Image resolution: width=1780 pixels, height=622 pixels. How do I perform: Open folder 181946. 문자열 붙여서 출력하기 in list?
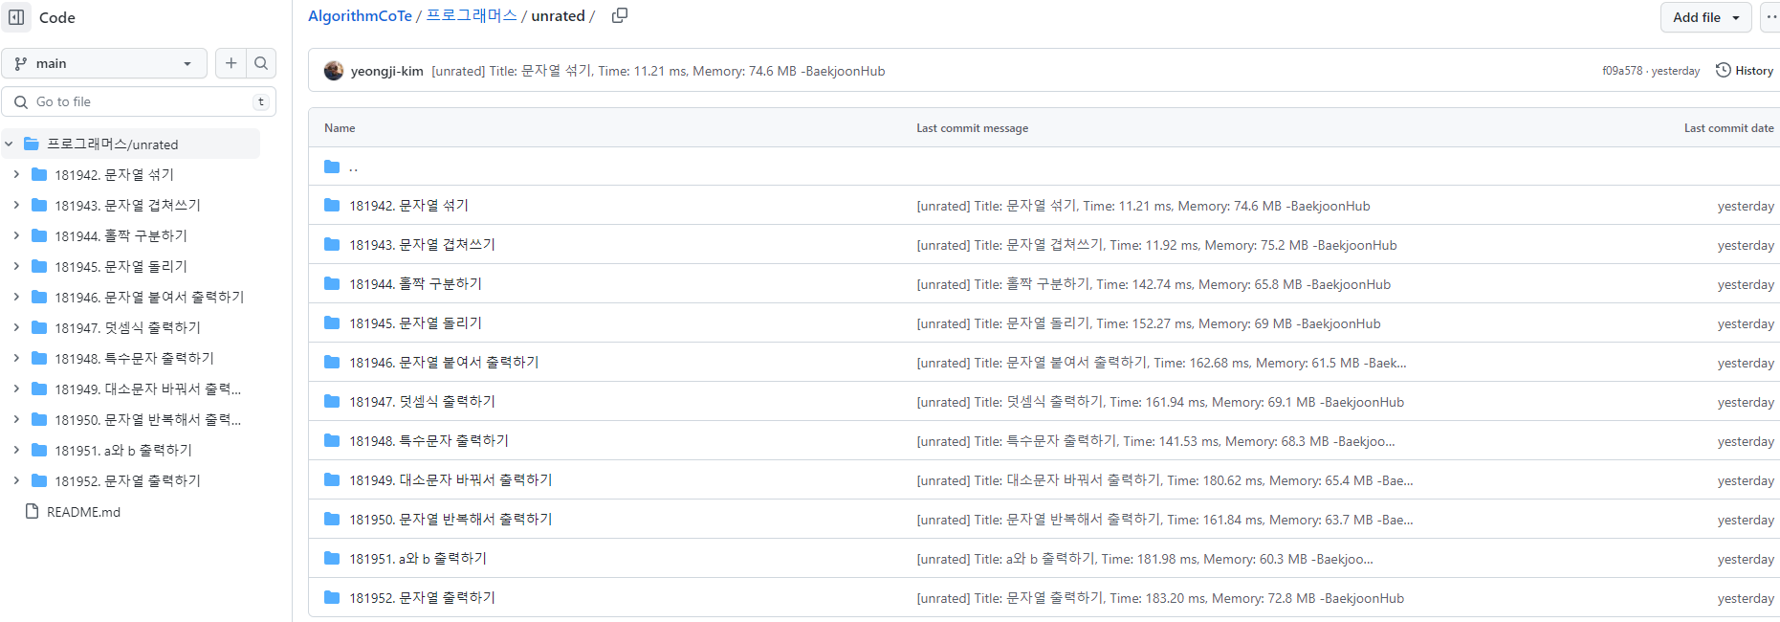click(444, 363)
